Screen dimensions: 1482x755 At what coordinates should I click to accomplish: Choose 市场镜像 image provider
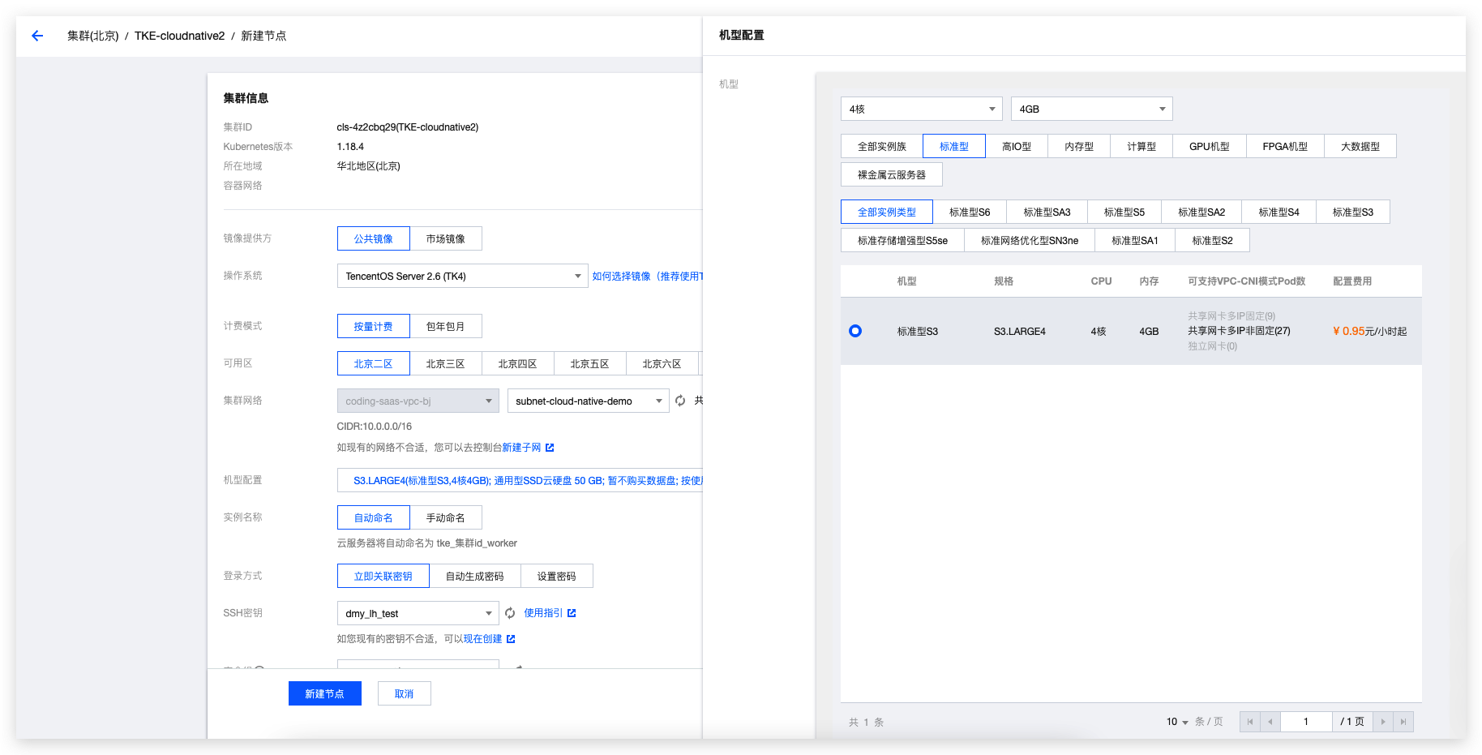tap(446, 238)
